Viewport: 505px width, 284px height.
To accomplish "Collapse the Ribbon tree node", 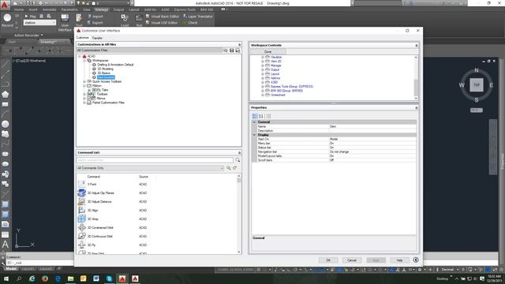I will (x=84, y=86).
